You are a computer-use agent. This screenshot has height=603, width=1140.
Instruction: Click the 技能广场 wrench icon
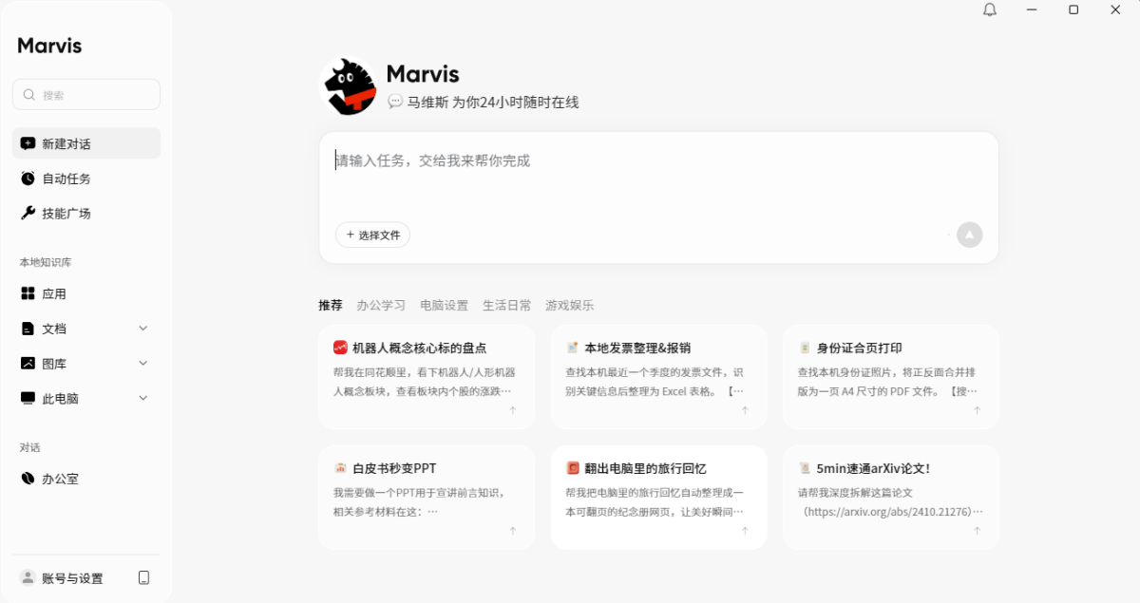point(28,213)
